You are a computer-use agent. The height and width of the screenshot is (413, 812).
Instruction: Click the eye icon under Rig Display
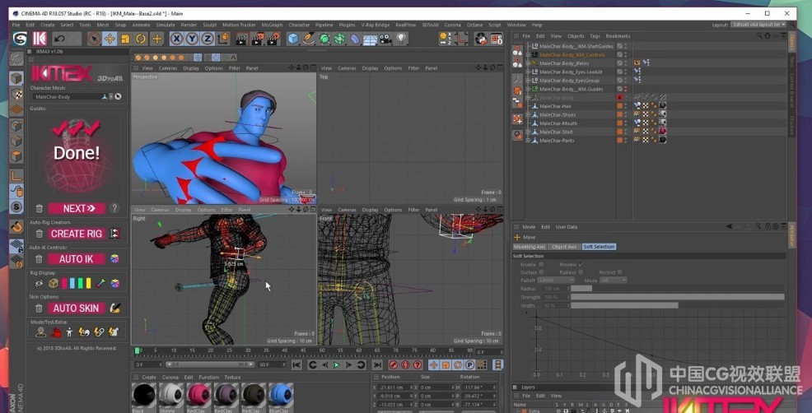click(39, 284)
